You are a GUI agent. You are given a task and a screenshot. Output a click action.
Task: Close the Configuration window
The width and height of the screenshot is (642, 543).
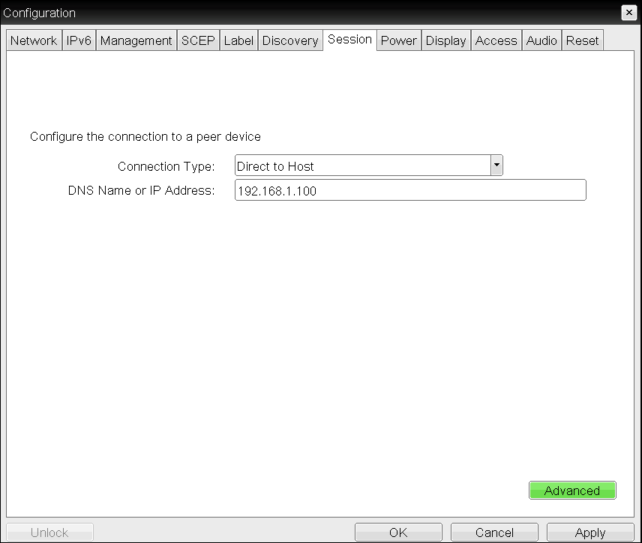coord(629,13)
